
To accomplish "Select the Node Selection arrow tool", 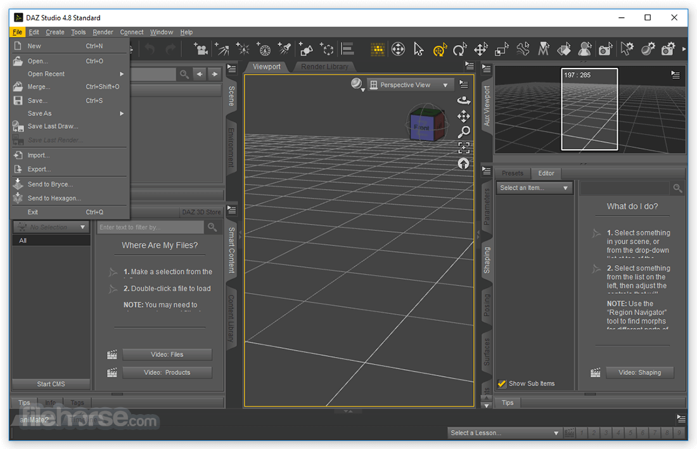I will tap(418, 49).
